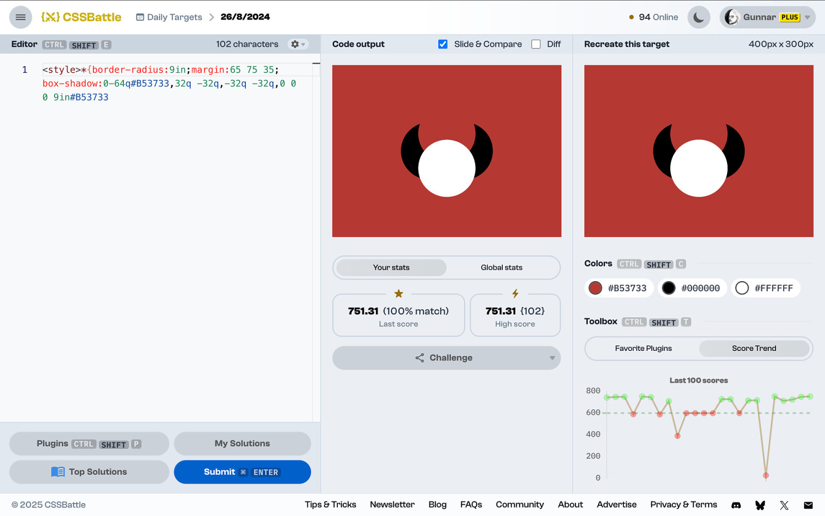The image size is (825, 516).
Task: Open My Solutions
Action: point(242,444)
